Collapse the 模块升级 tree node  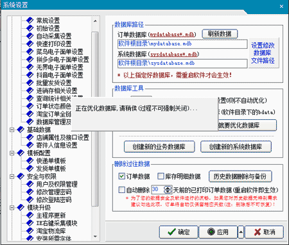coord(12,208)
